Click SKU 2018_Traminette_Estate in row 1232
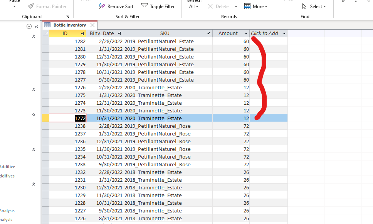The width and height of the screenshot is (373, 224). coord(168,172)
